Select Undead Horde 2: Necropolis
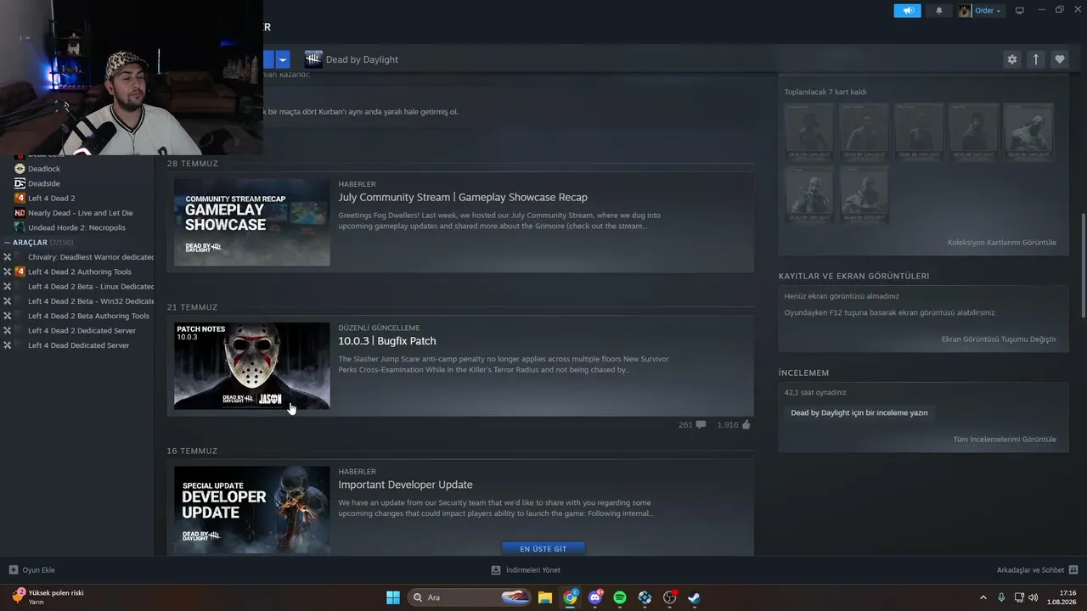 [x=76, y=227]
